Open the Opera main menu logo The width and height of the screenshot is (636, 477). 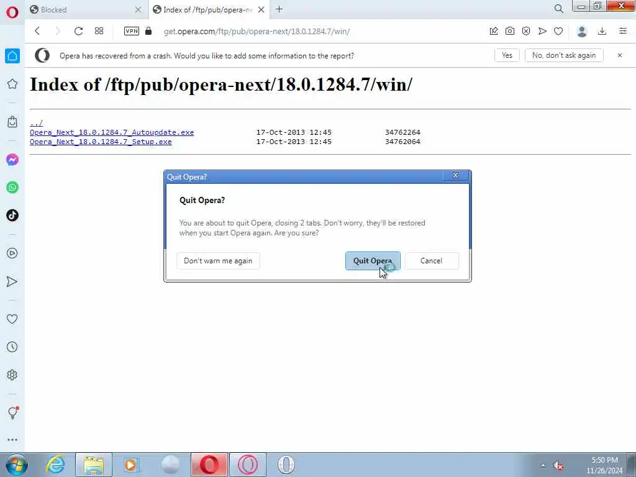coord(12,12)
